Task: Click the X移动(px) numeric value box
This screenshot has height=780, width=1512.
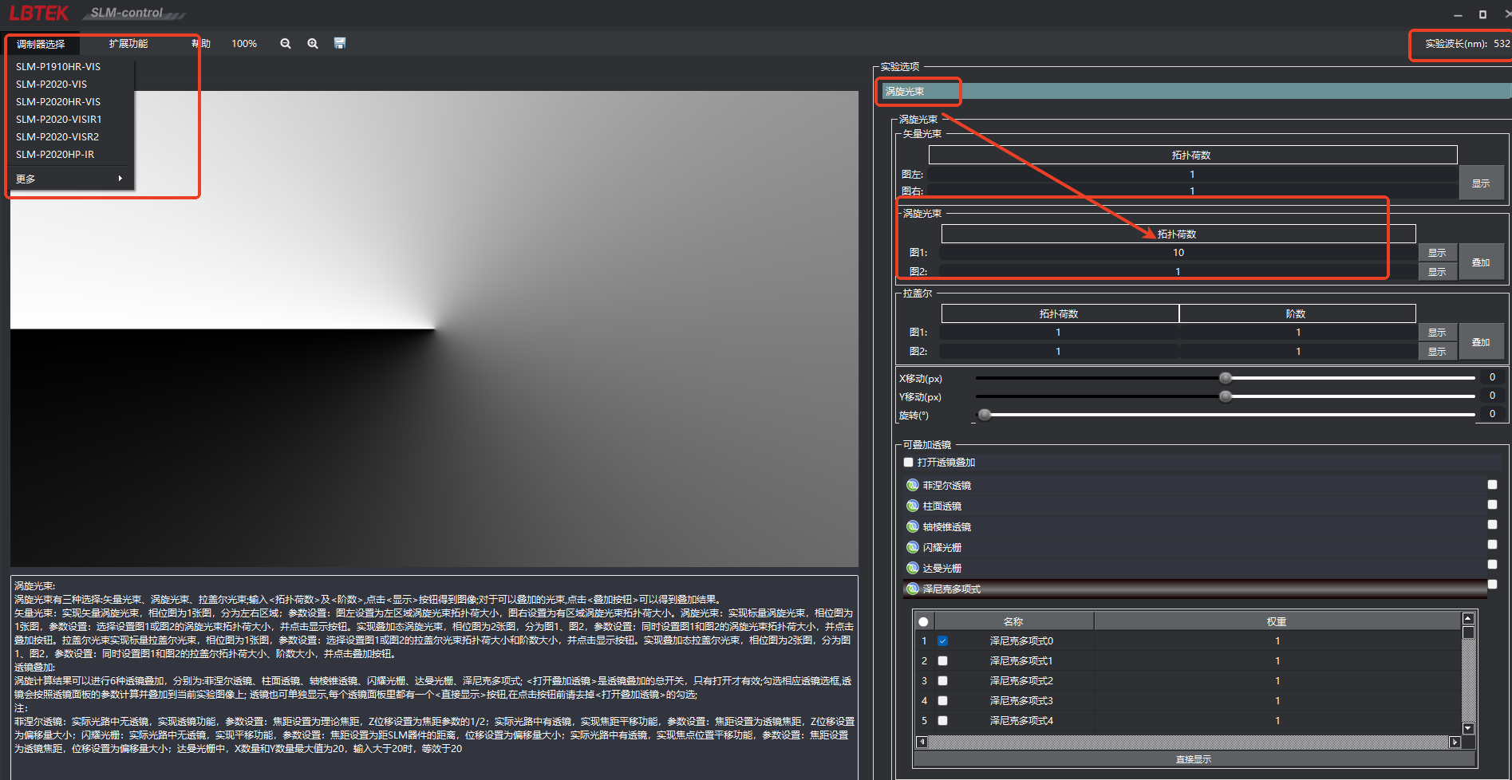Action: [x=1492, y=377]
